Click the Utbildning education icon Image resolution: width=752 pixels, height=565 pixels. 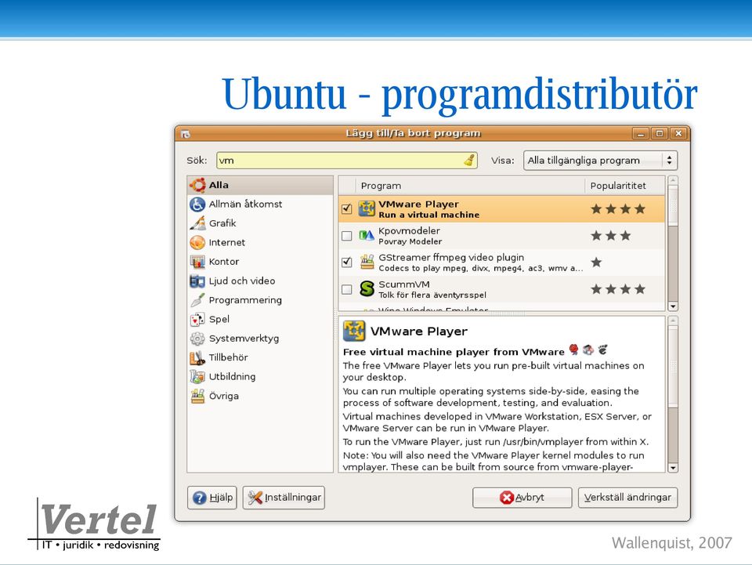pyautogui.click(x=197, y=377)
